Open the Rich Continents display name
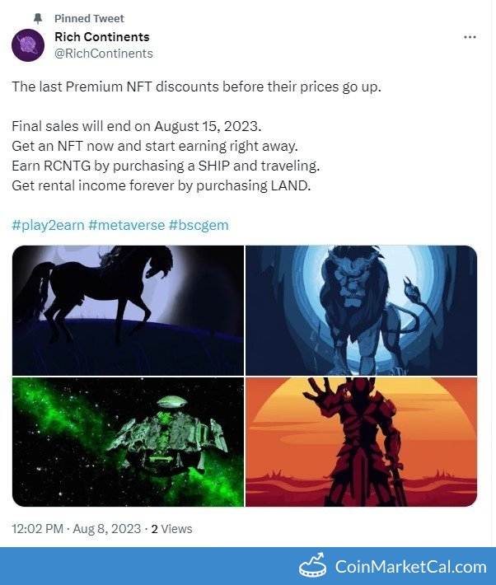The height and width of the screenshot is (585, 496). [102, 37]
